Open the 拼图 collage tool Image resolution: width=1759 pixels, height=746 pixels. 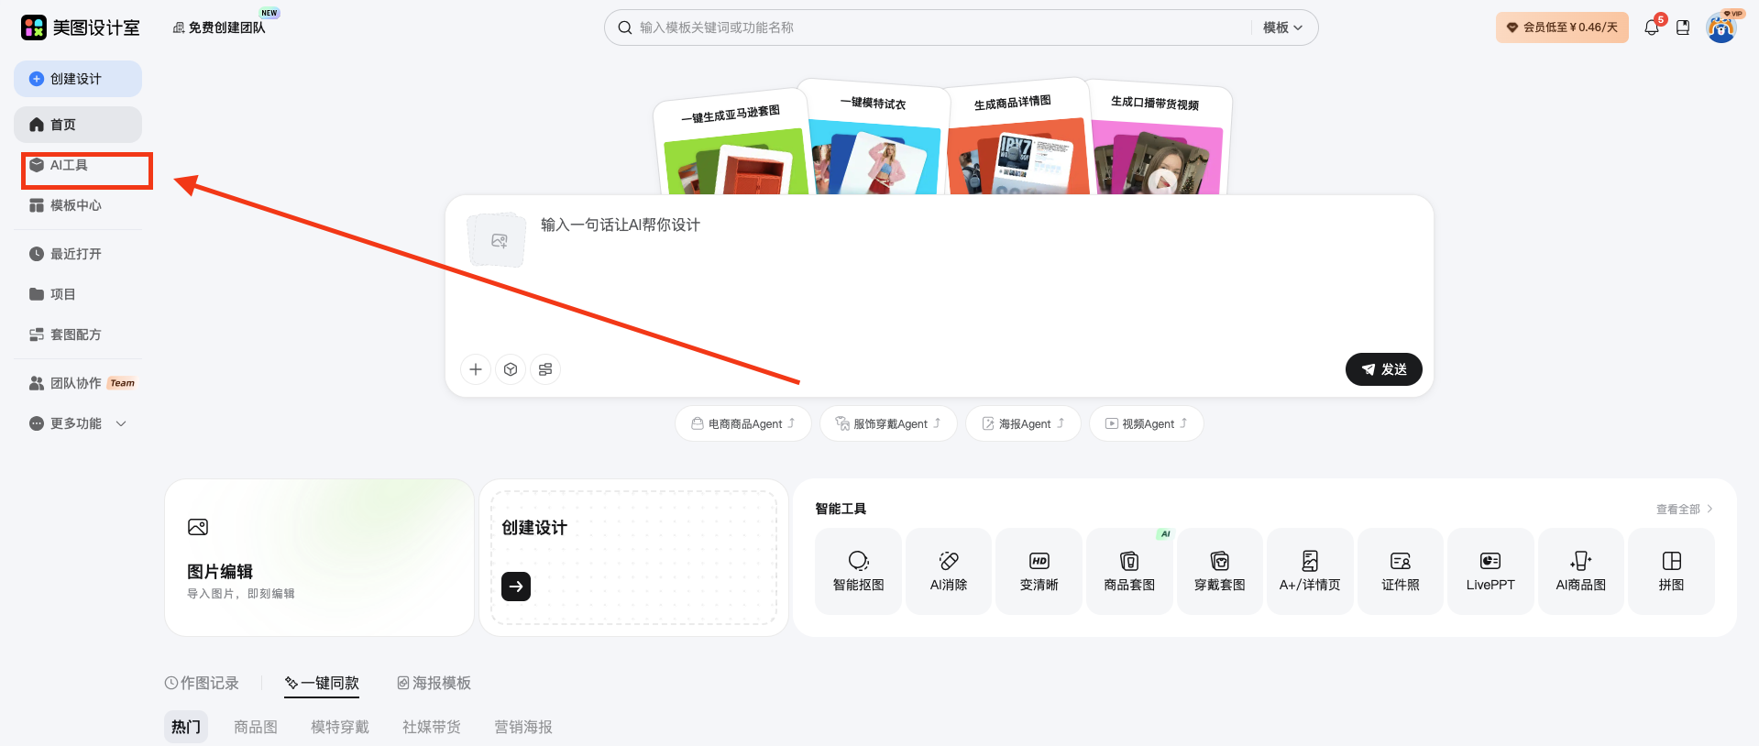pos(1670,571)
